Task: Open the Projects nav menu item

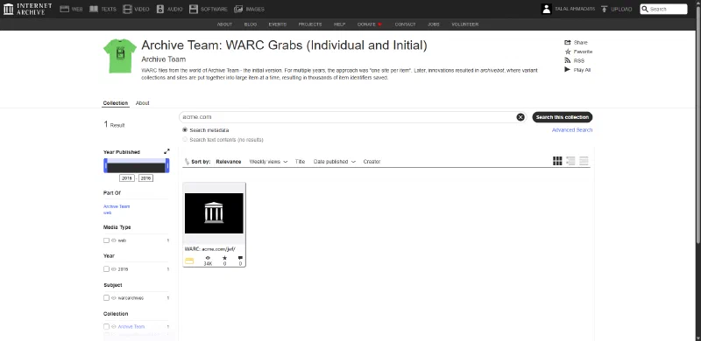Action: tap(310, 24)
